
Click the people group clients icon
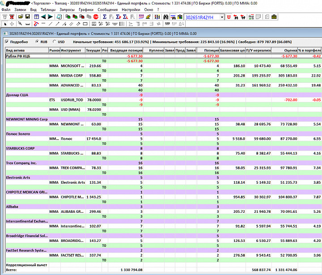(180, 17)
